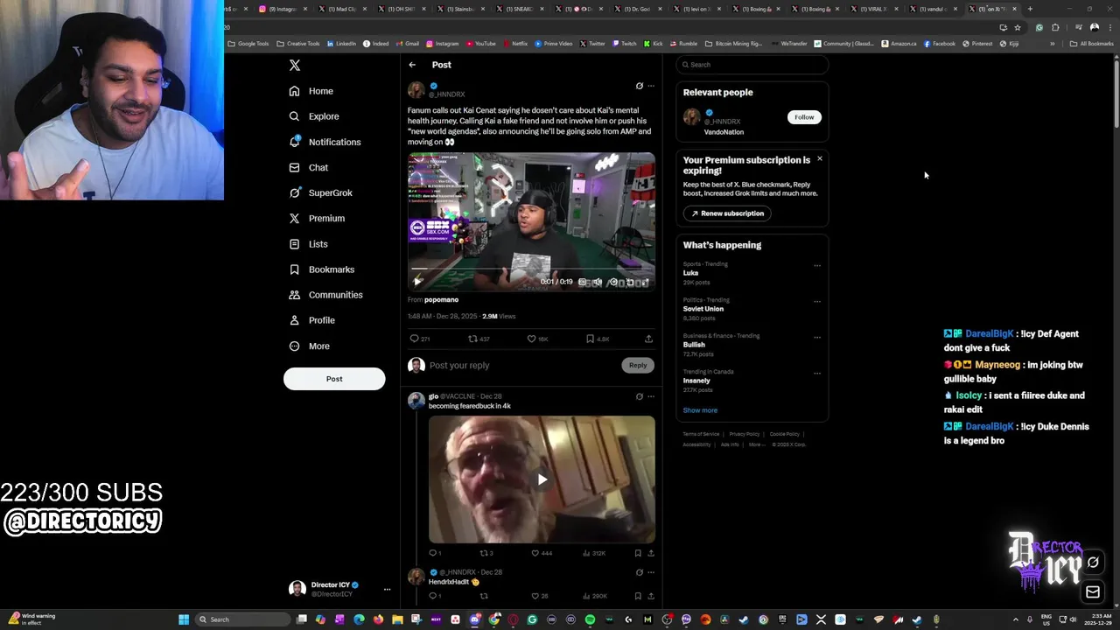Dismiss the Premium subscription expiring notice

point(820,158)
